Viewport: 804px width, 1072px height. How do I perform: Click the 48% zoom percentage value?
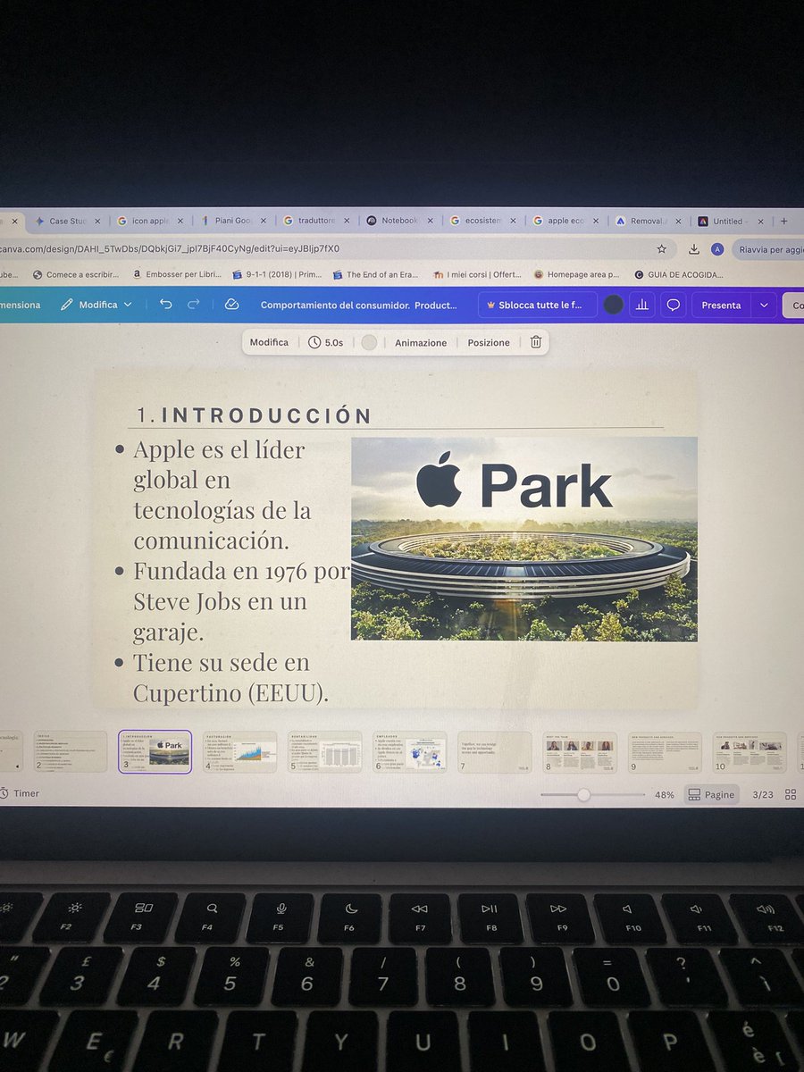[664, 794]
